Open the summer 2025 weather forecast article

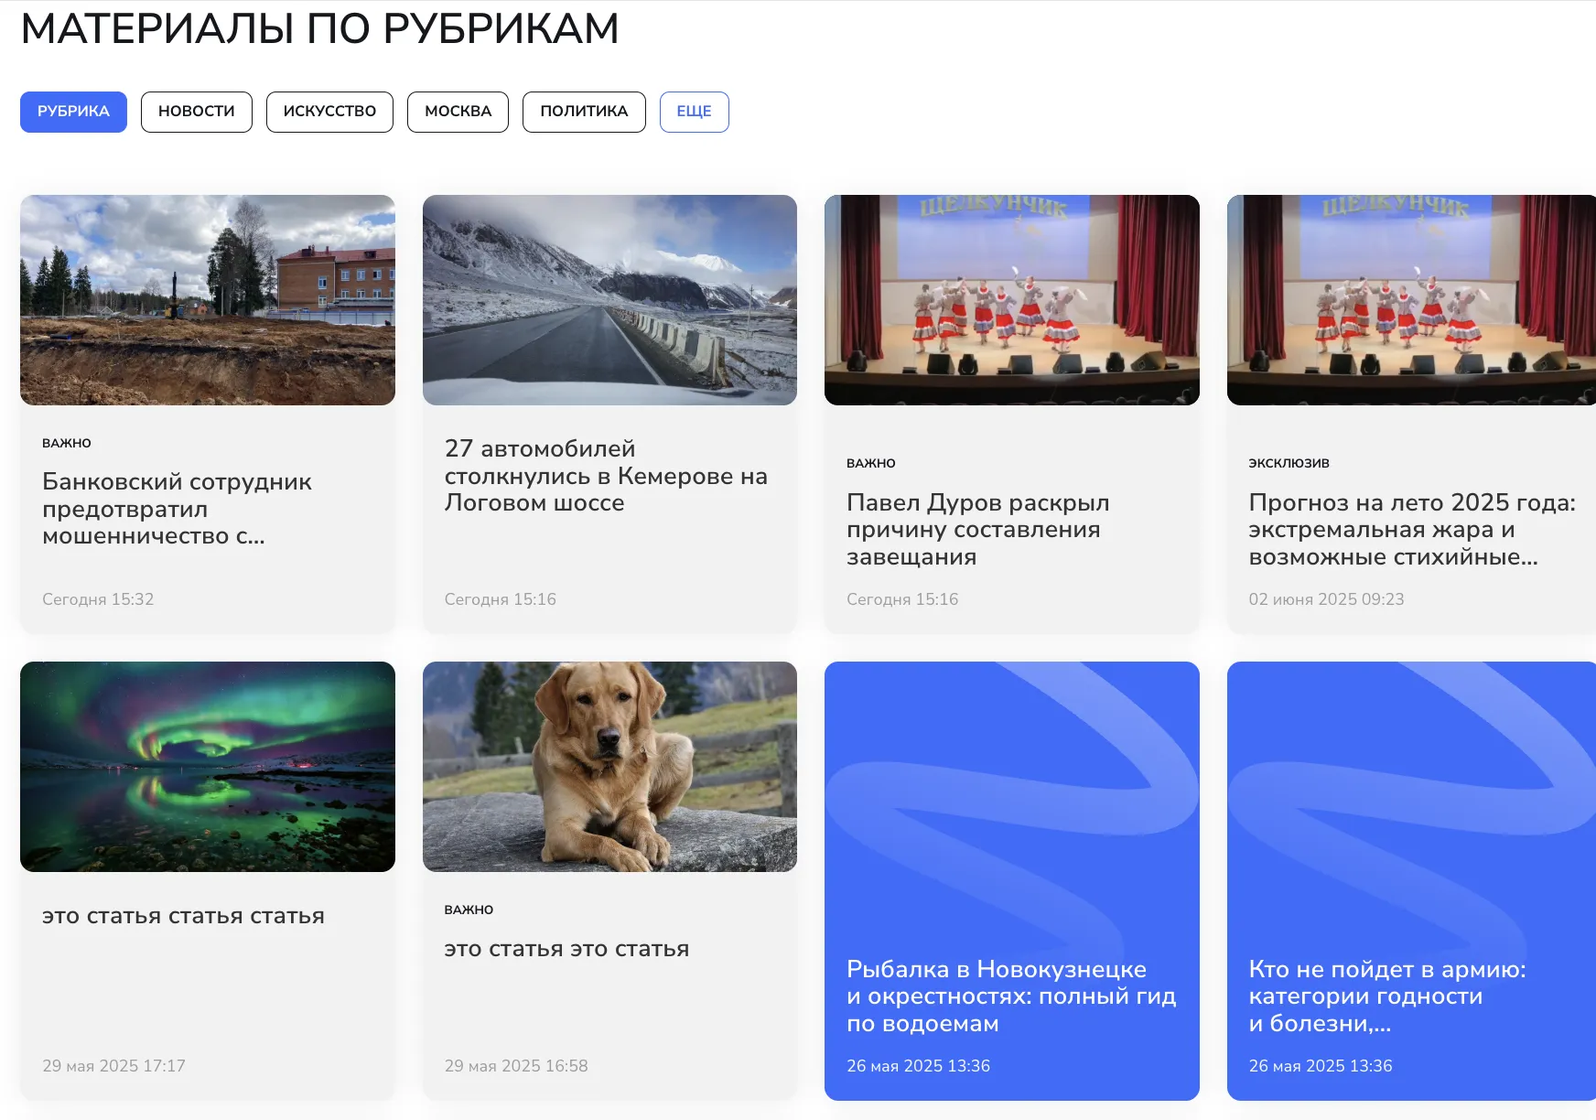pos(1411,529)
